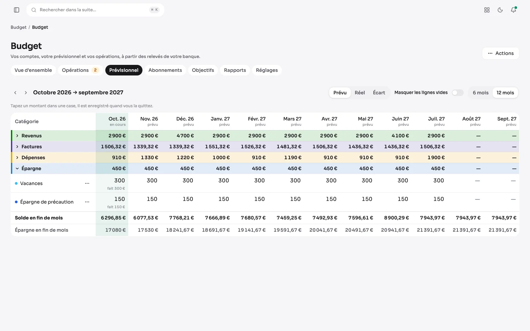The width and height of the screenshot is (530, 331).
Task: Open Vacances row options menu
Action: [87, 183]
